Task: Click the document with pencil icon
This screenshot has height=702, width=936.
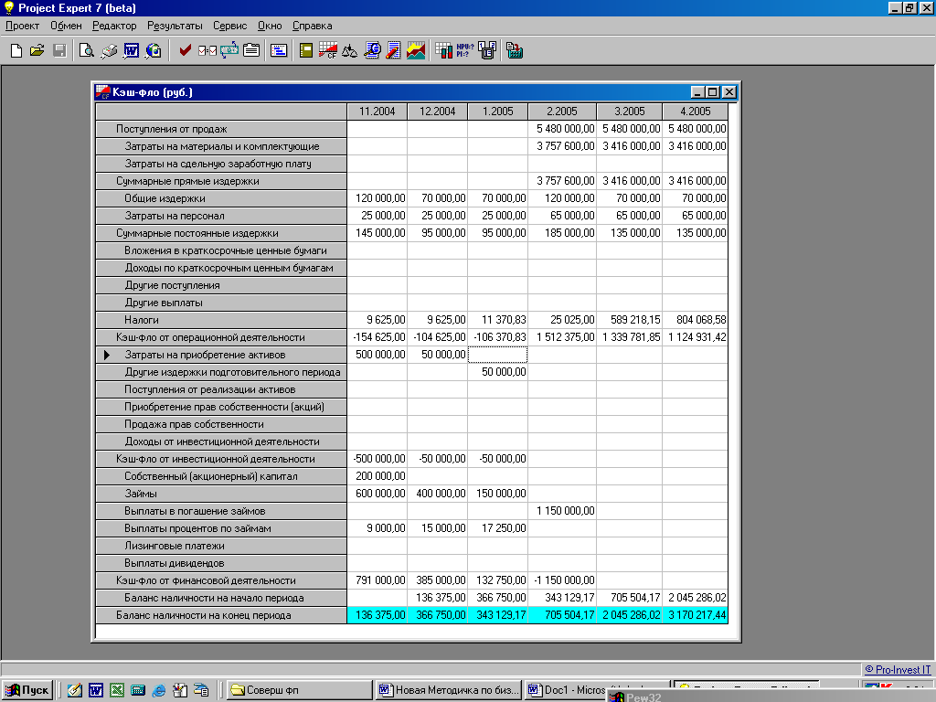Action: pyautogui.click(x=393, y=51)
